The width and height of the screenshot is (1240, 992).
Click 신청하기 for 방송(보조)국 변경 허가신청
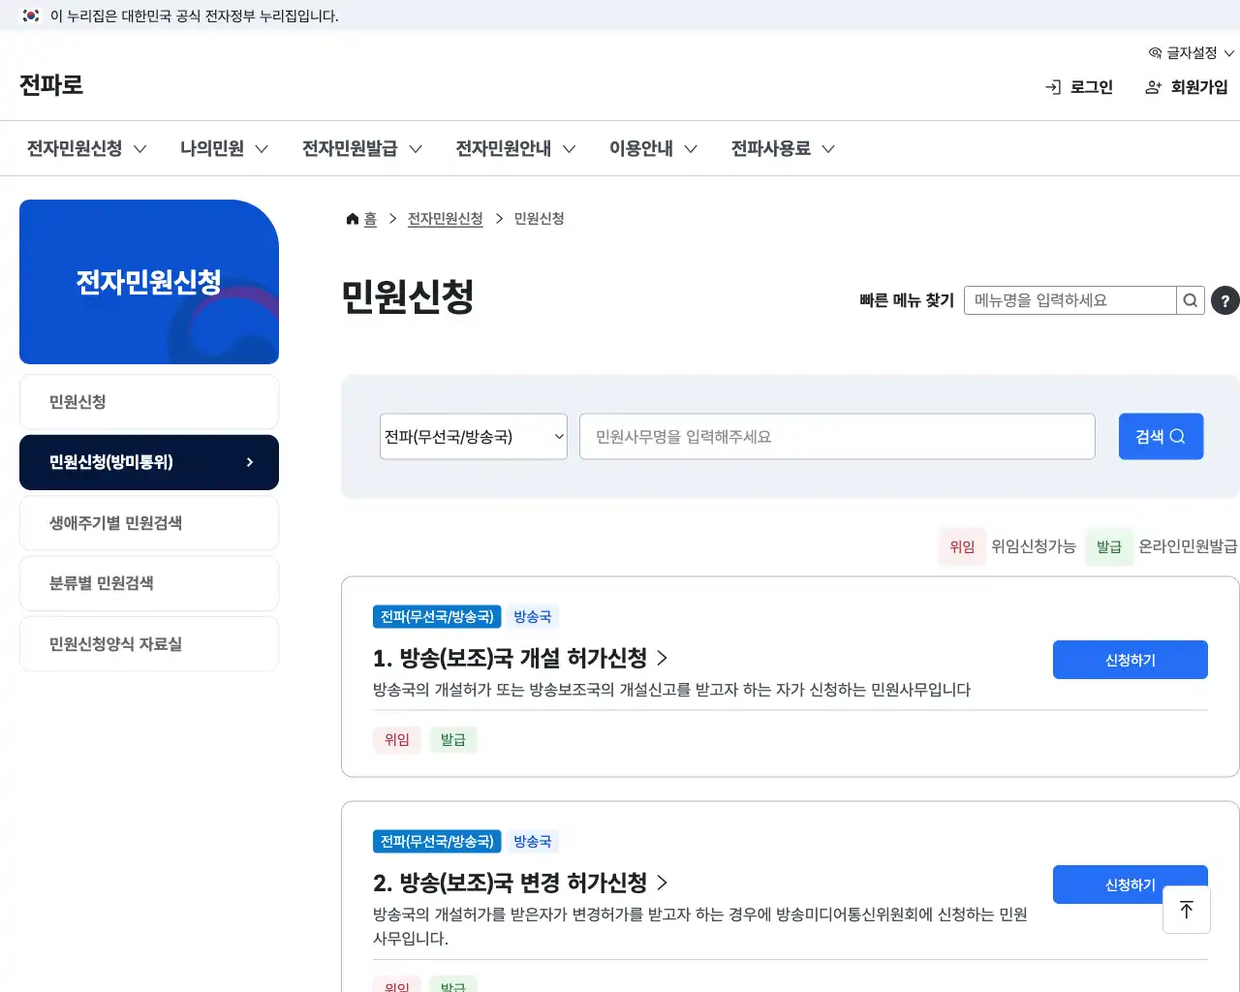point(1131,884)
